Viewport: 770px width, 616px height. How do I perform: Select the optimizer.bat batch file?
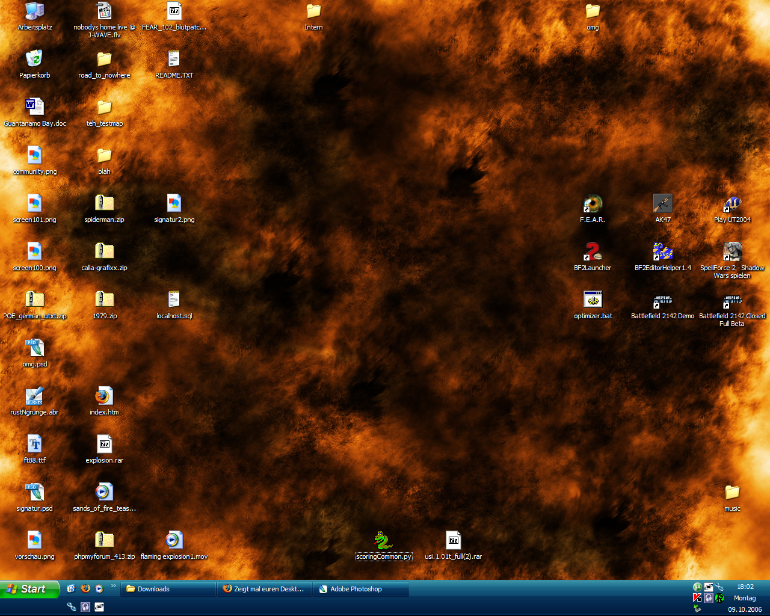tap(593, 305)
